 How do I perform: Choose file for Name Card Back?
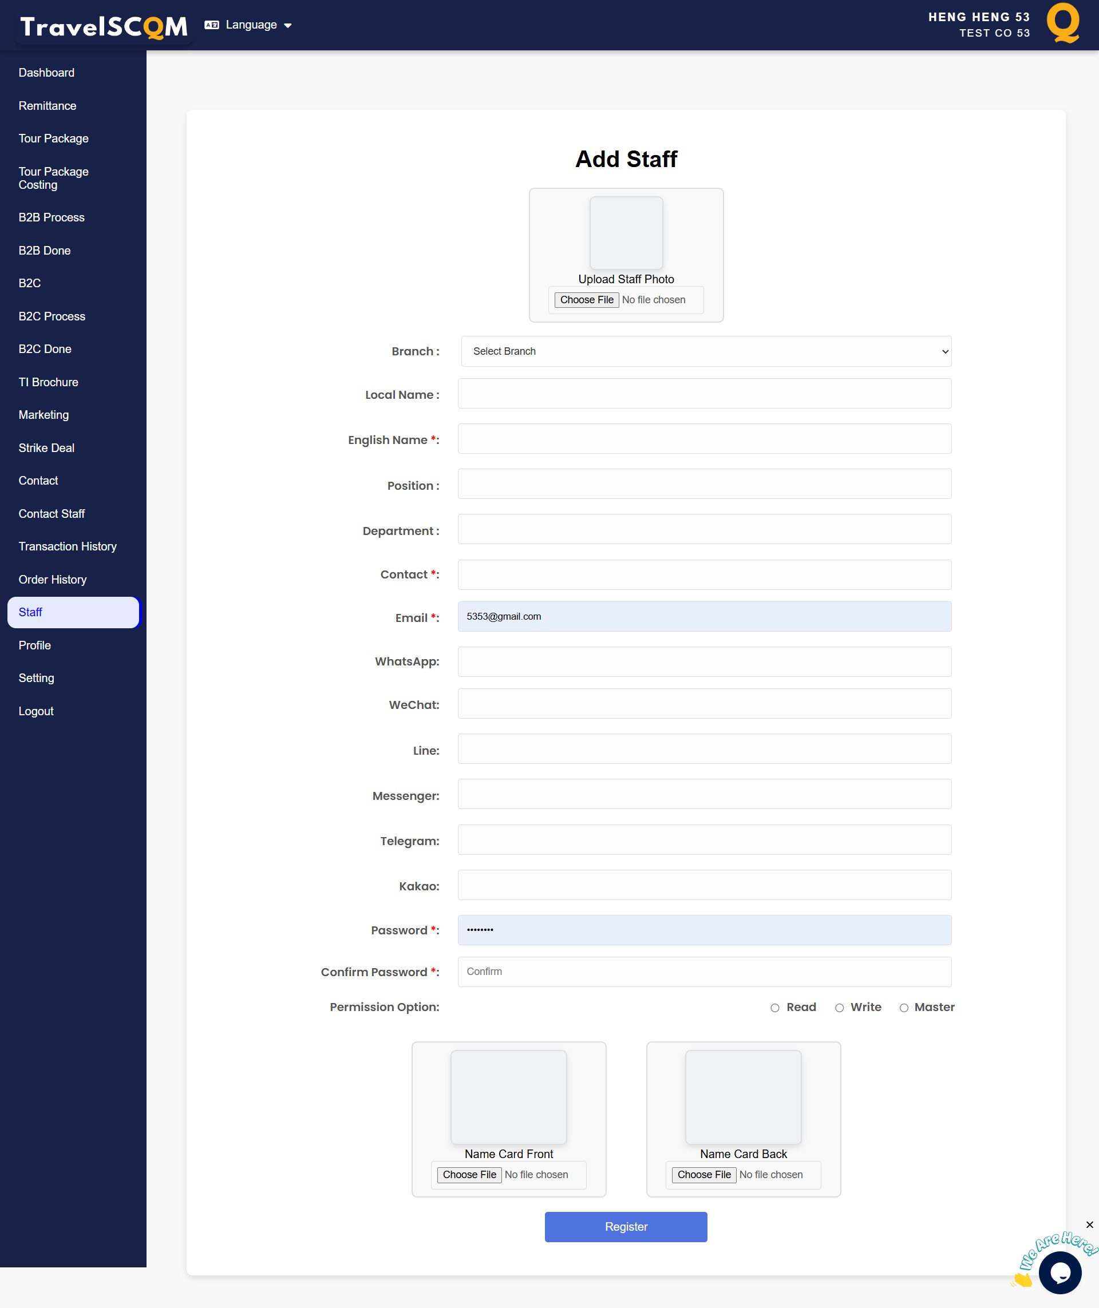[704, 1174]
